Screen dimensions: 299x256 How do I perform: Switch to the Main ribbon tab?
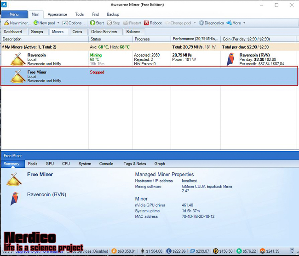pos(35,14)
